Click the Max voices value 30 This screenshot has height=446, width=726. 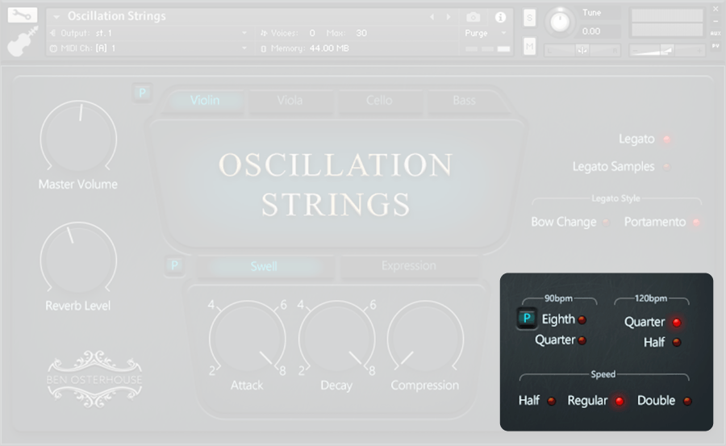(361, 33)
